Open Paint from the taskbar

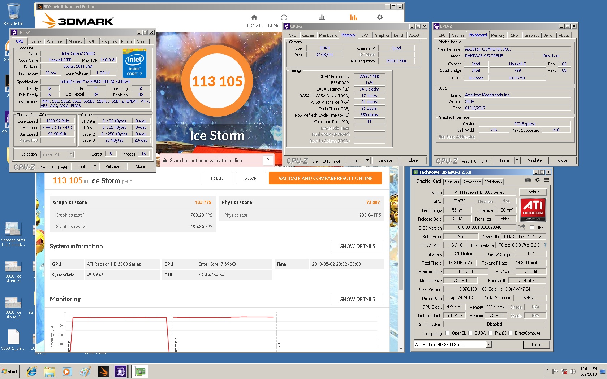pos(85,371)
